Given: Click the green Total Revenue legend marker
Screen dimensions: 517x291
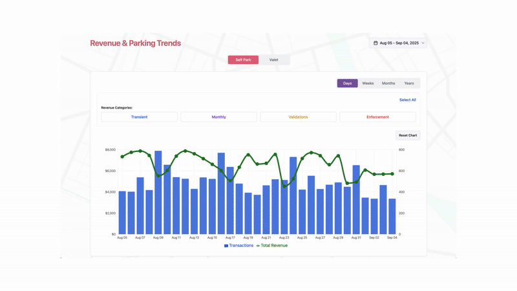Looking at the screenshot, I should [258, 246].
